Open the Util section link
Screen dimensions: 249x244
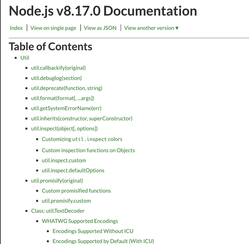pyautogui.click(x=24, y=58)
